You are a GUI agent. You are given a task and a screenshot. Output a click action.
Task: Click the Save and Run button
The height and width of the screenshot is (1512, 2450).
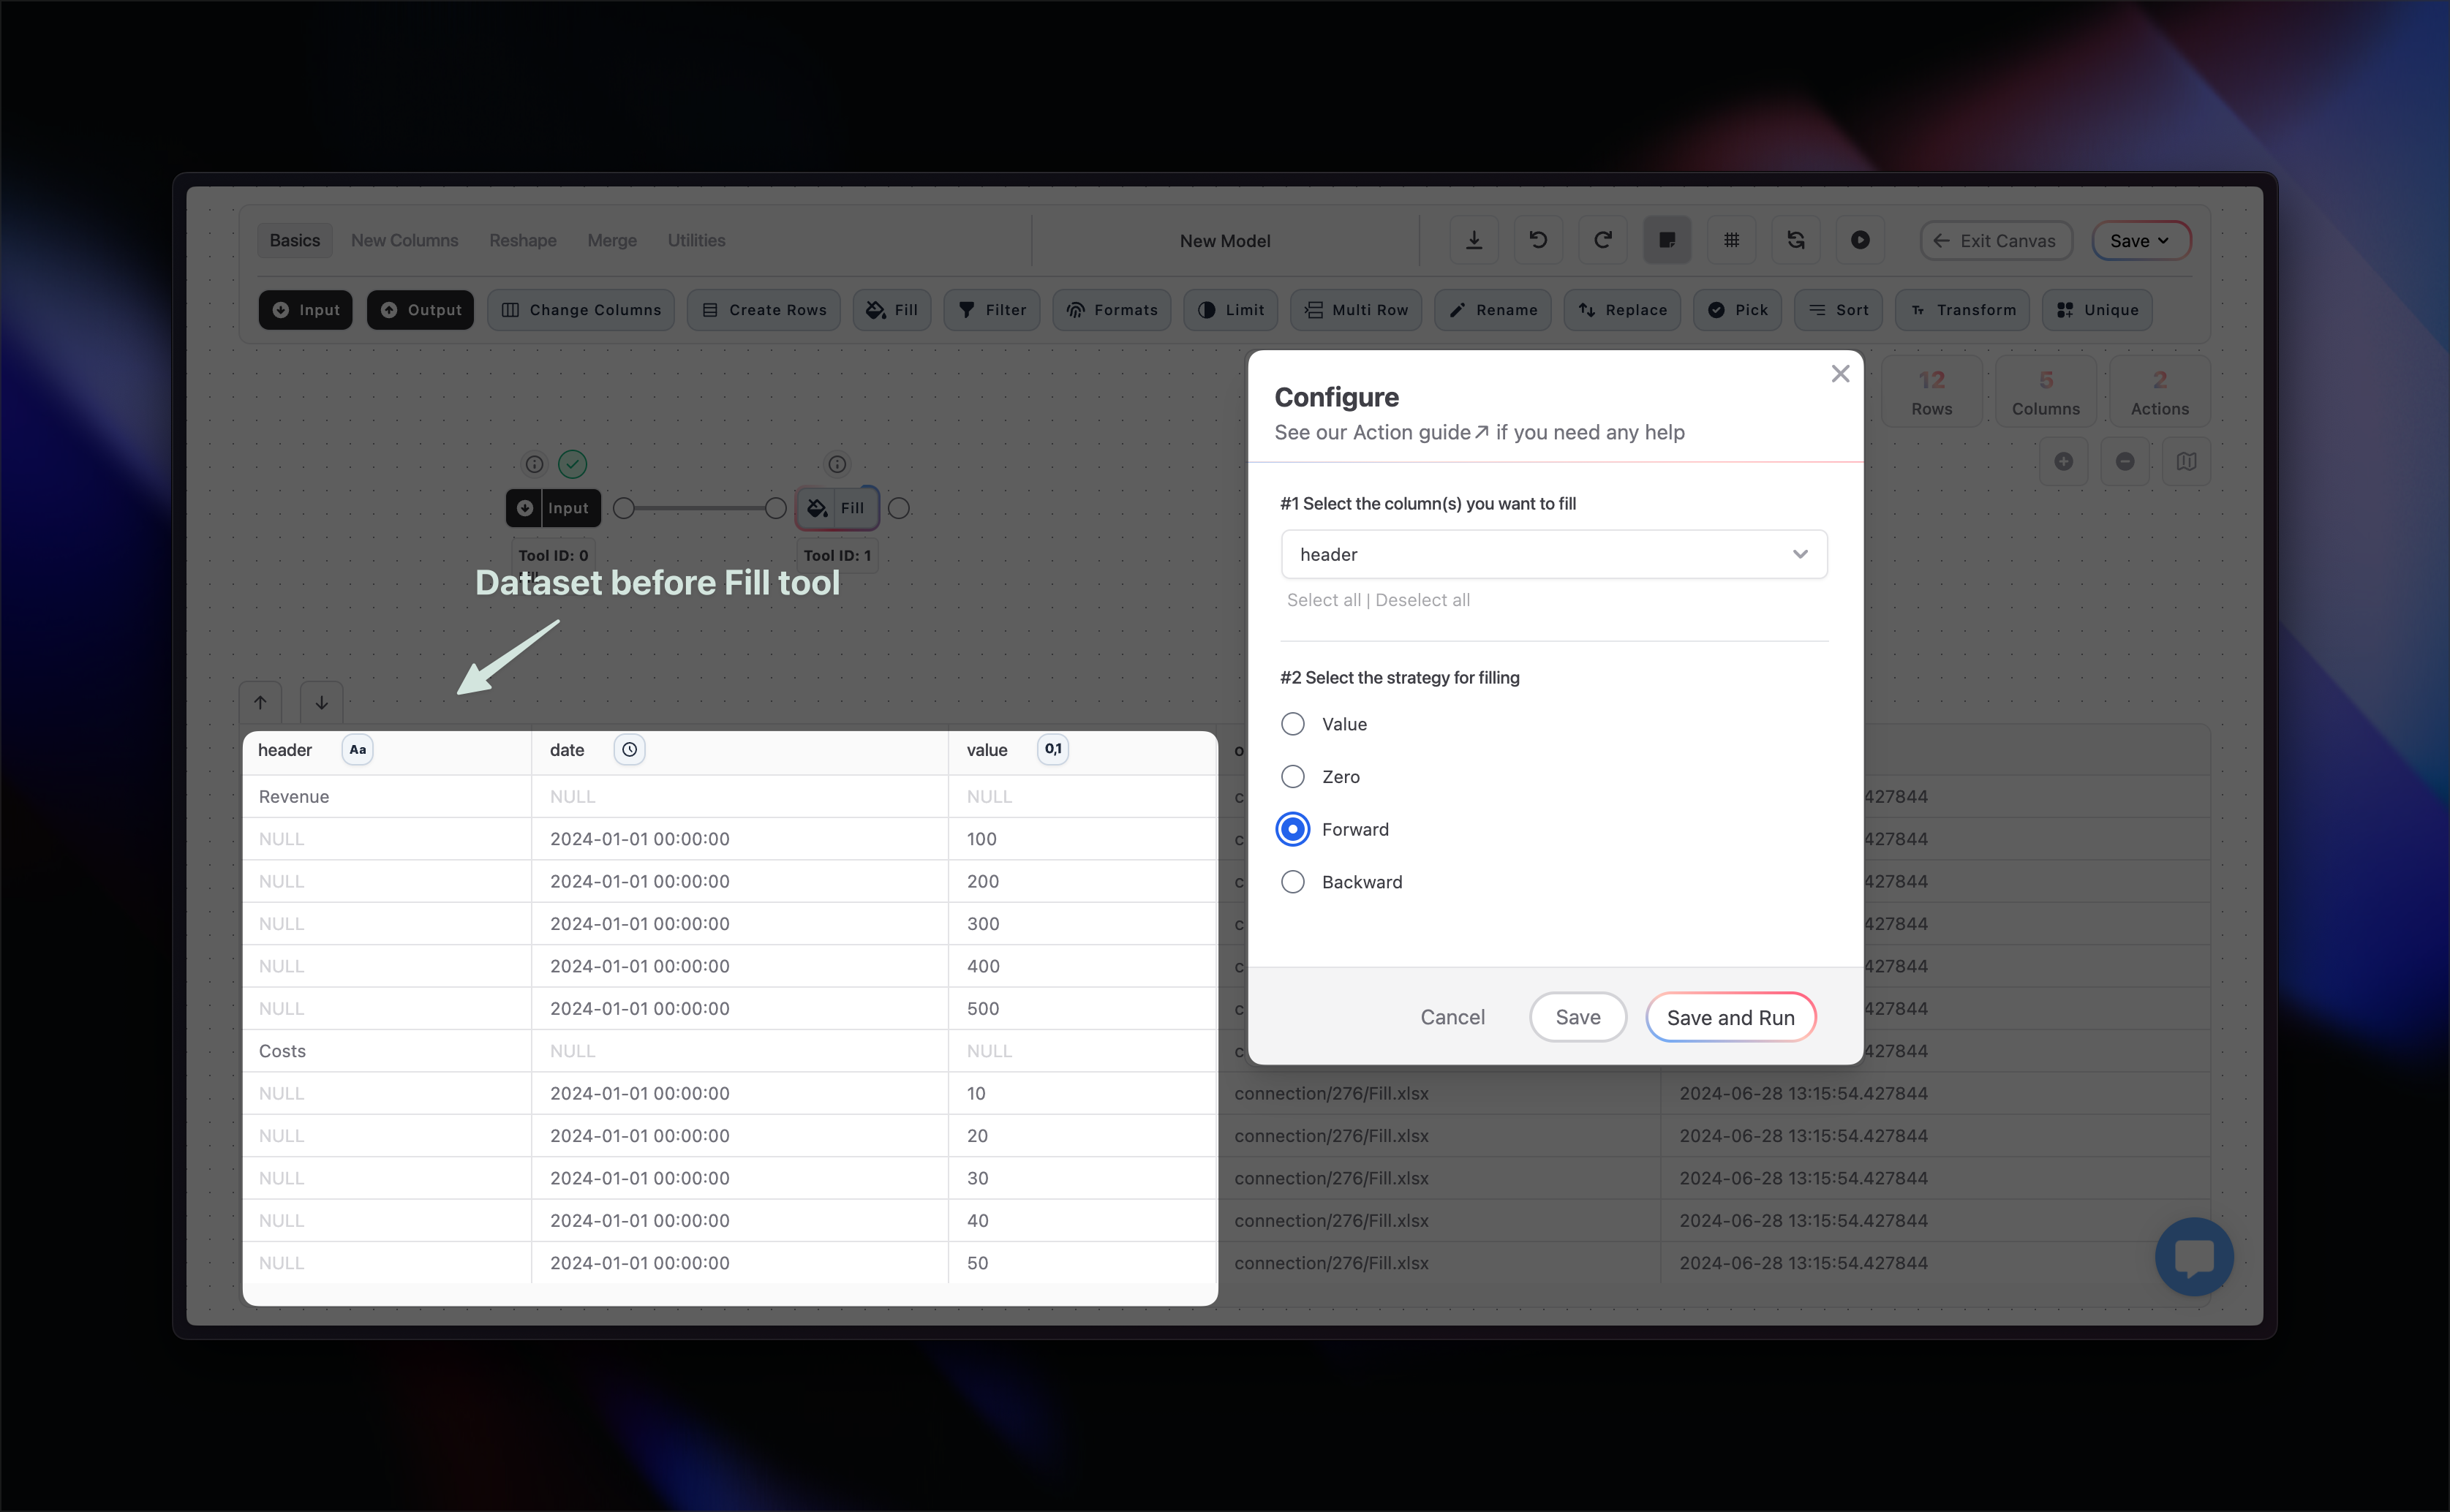coord(1730,1017)
